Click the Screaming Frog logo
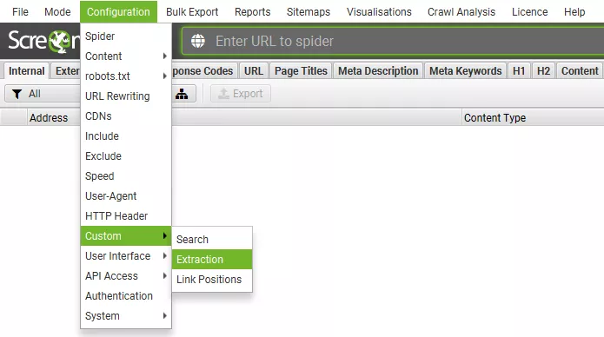Screen dimensions: 604x337 point(43,41)
